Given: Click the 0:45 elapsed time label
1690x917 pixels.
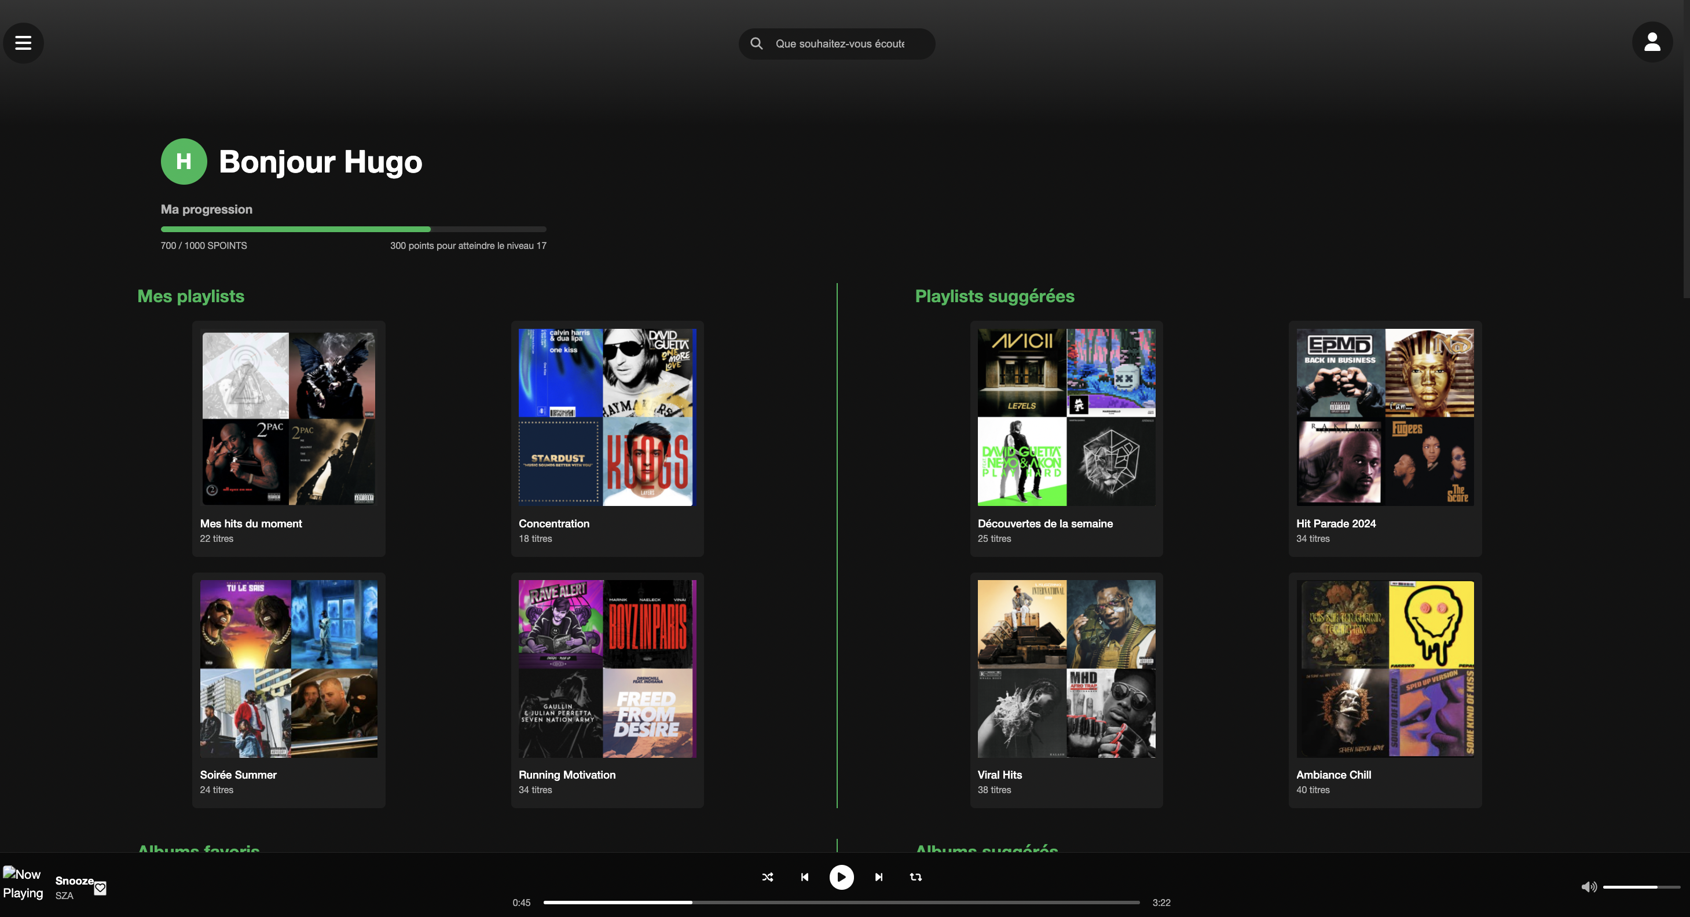Looking at the screenshot, I should point(522,903).
